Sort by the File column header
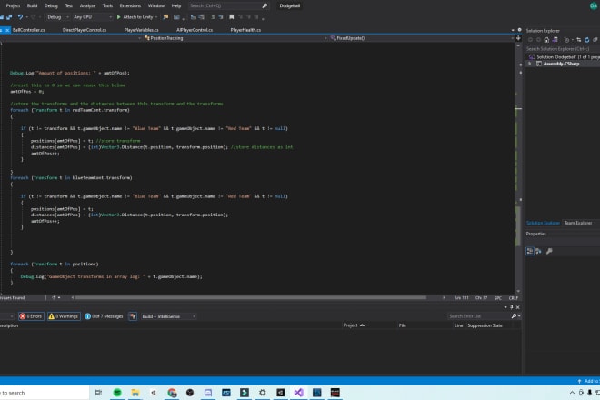The width and height of the screenshot is (600, 400). tap(402, 325)
